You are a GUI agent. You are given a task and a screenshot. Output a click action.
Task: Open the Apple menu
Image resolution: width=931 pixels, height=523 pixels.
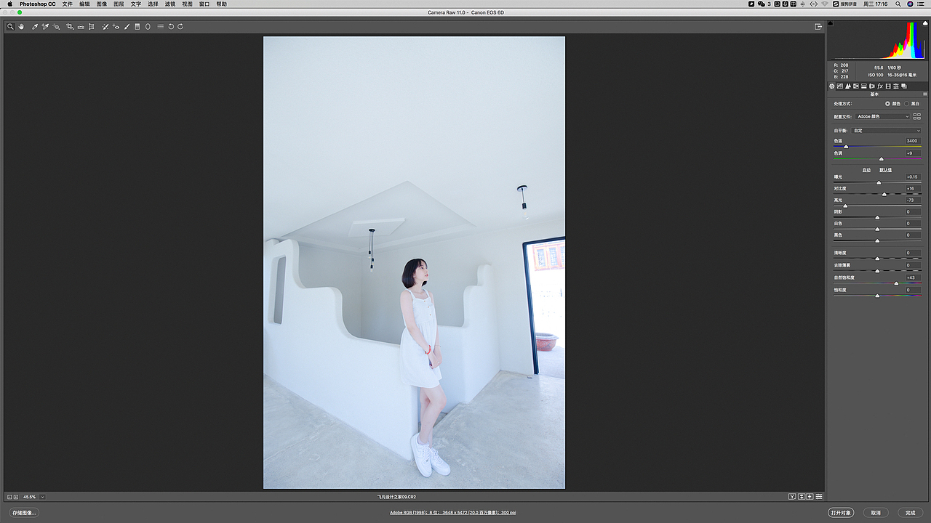(x=9, y=4)
